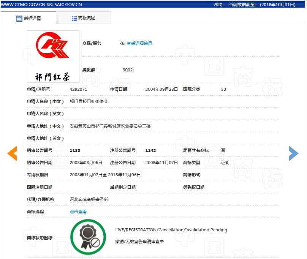Click WWW.CTMO.GOV.CN SBJ.SAIC.GOV.CN header text
Viewport: 307px width, 259px height.
tap(41, 5)
